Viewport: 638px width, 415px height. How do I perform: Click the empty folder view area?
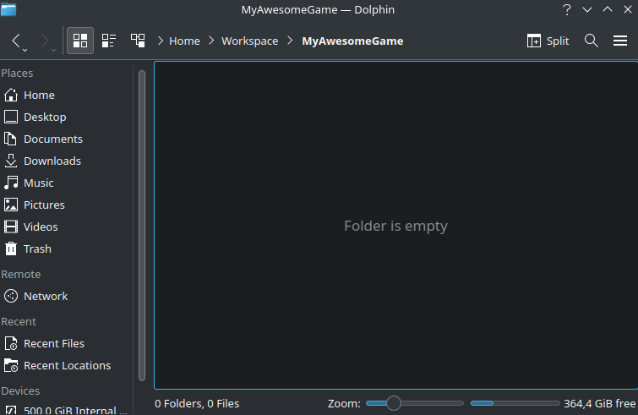395,225
